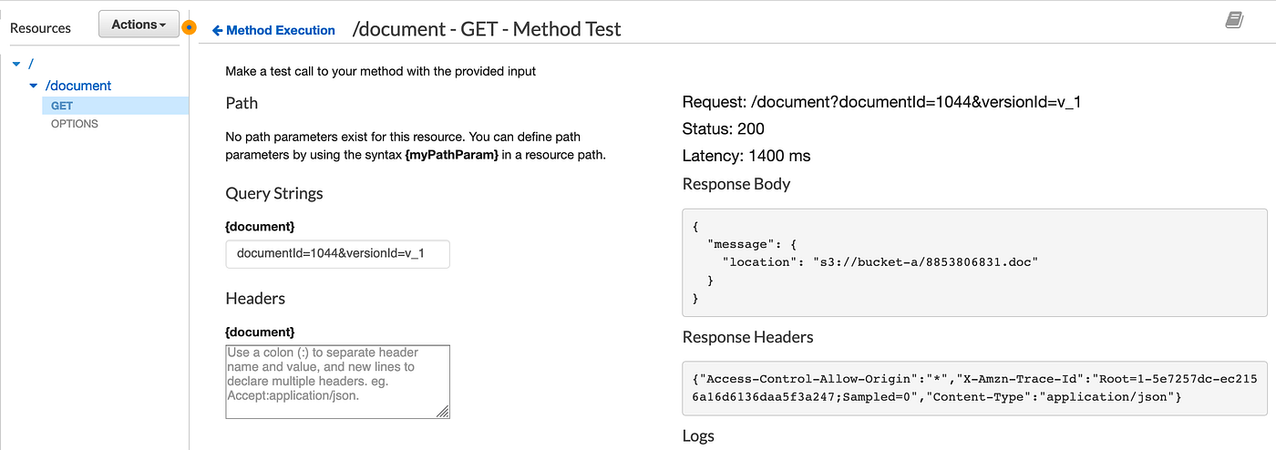Image resolution: width=1276 pixels, height=450 pixels.
Task: Click the orange Resources pane collapse handle
Action: click(189, 27)
